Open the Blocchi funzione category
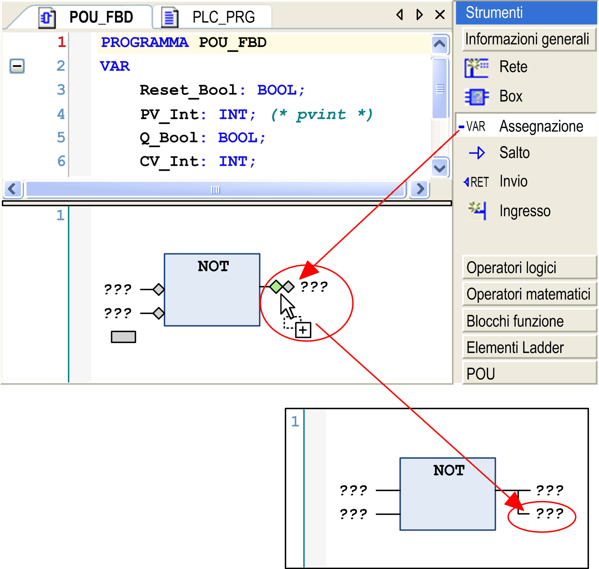This screenshot has width=599, height=569. (528, 321)
